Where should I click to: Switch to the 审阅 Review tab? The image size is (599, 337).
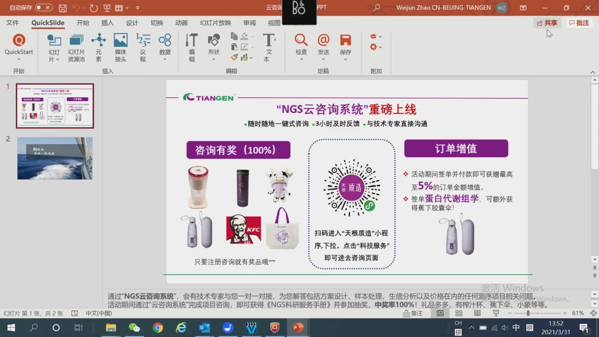tap(249, 23)
